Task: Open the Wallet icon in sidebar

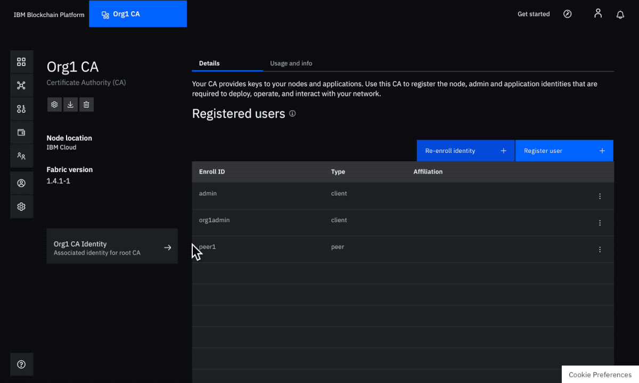Action: point(21,133)
